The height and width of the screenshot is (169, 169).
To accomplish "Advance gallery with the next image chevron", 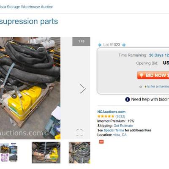I will 83,89.
